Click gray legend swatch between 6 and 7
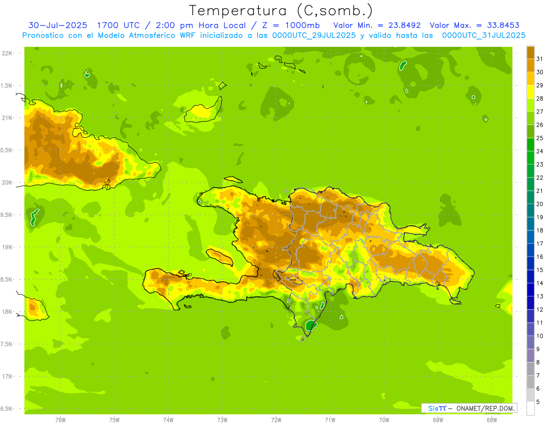Viewport: 552px width, 426px height. click(530, 381)
